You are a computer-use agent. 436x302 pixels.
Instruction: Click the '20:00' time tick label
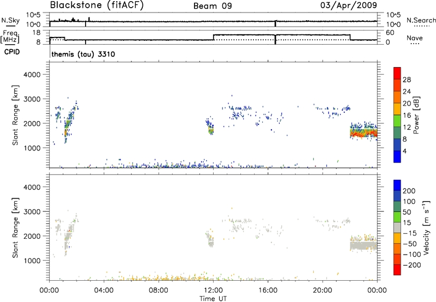pyautogui.click(x=323, y=291)
